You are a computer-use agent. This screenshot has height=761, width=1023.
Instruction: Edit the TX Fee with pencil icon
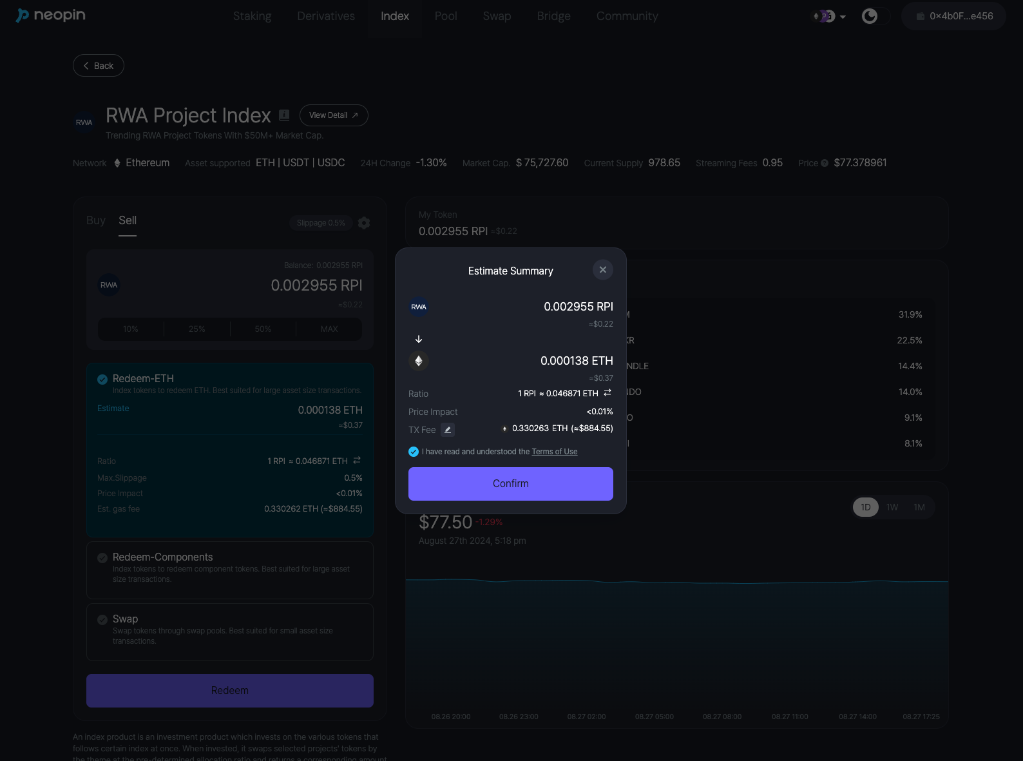448,430
